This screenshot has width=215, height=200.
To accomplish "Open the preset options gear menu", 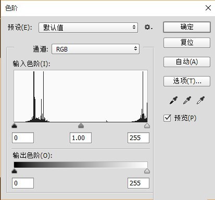I will pos(148,27).
